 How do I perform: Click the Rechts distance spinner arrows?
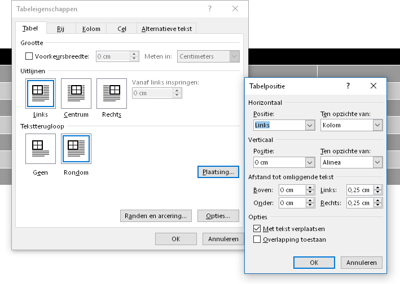coord(377,203)
